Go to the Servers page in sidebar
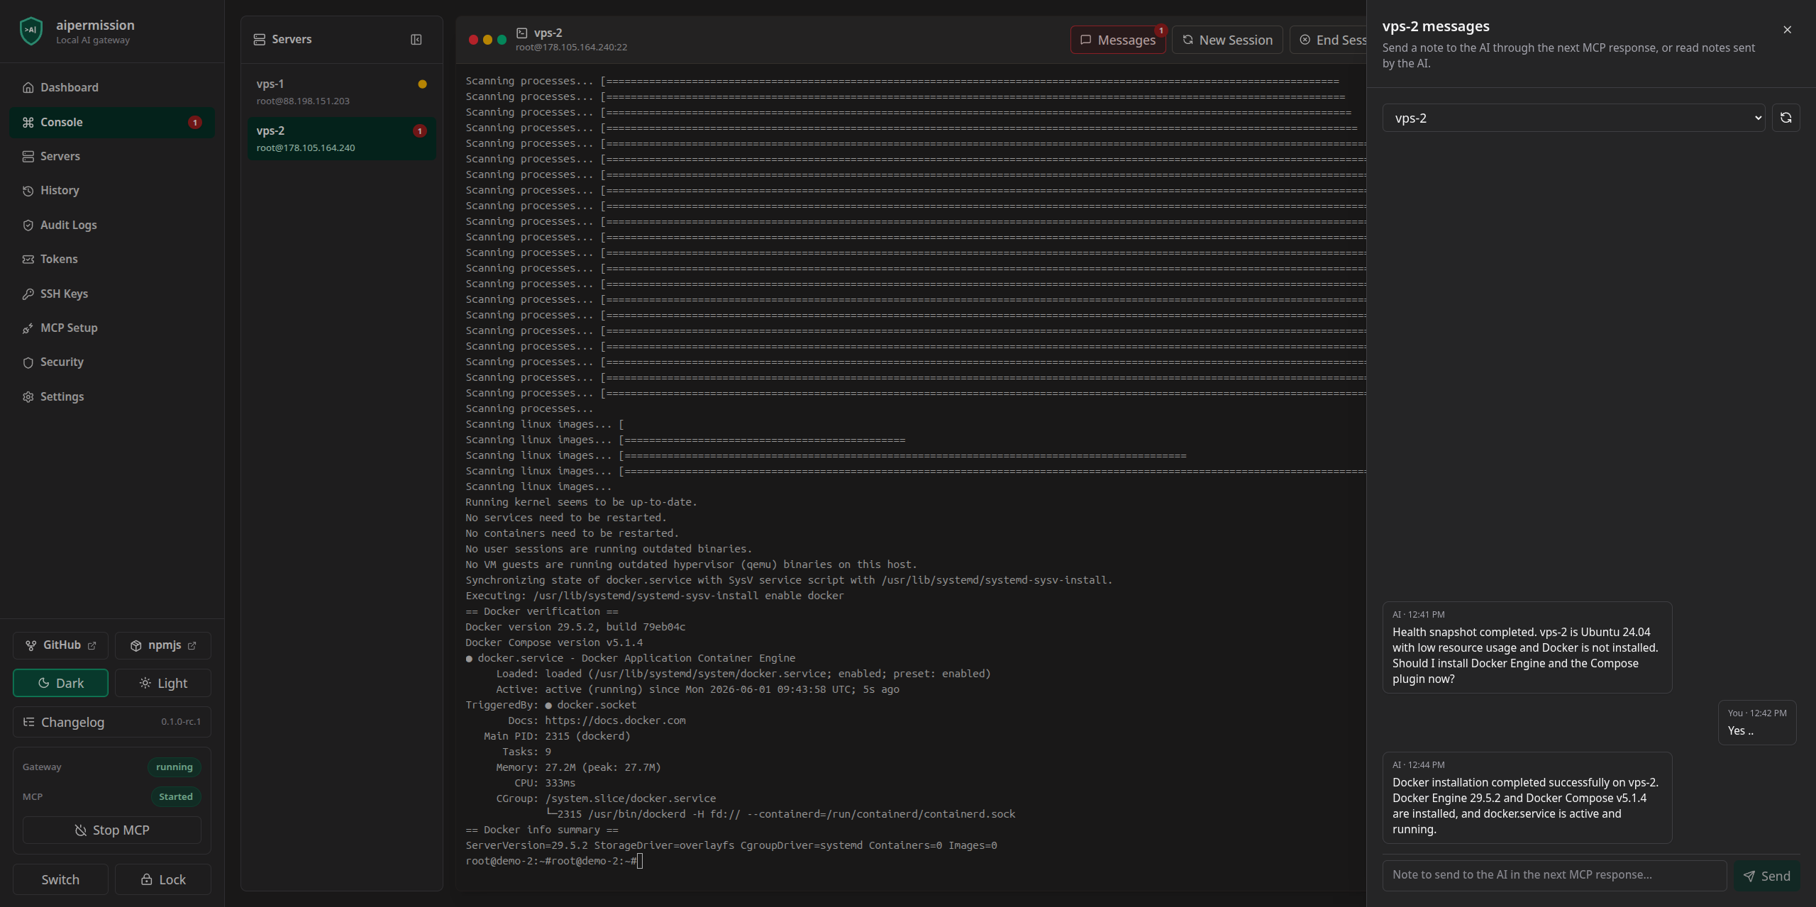The width and height of the screenshot is (1816, 907). 112,156
